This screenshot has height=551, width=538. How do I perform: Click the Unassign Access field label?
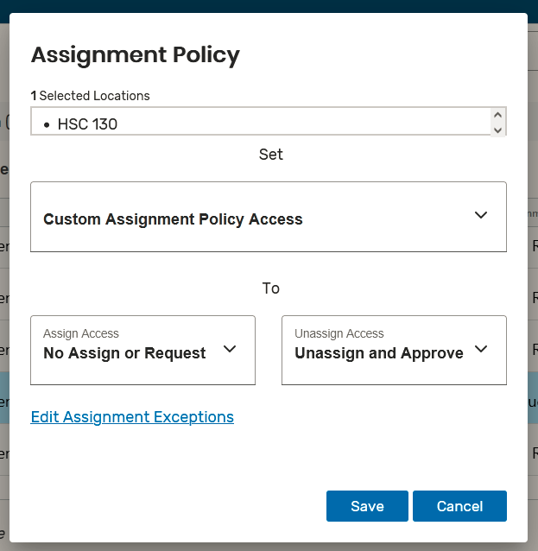click(x=339, y=333)
